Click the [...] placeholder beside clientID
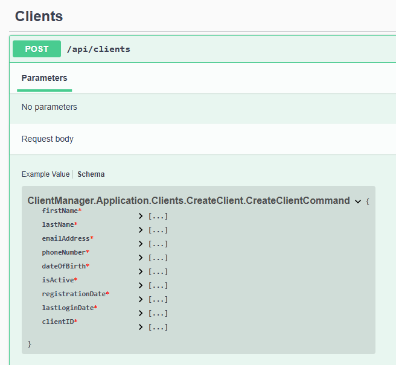Image resolution: width=396 pixels, height=365 pixels. [158, 328]
